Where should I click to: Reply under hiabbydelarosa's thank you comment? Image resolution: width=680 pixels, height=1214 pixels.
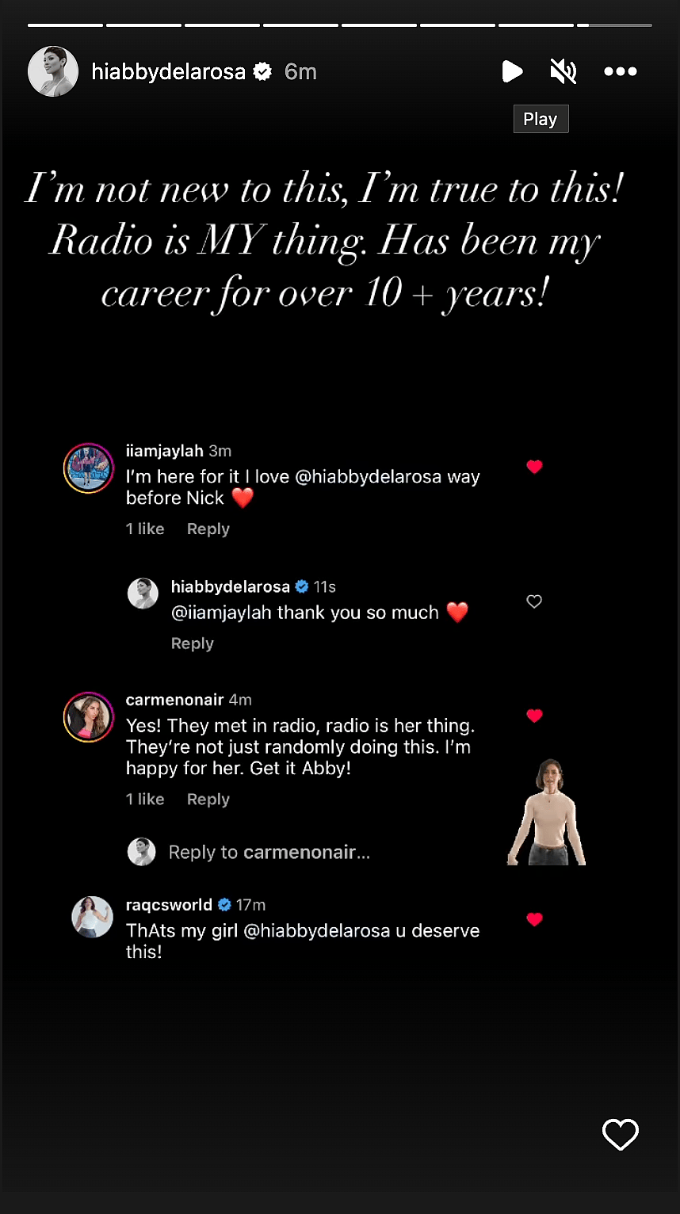click(x=193, y=643)
